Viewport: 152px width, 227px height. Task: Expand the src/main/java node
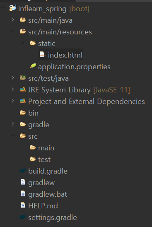coord(13,20)
